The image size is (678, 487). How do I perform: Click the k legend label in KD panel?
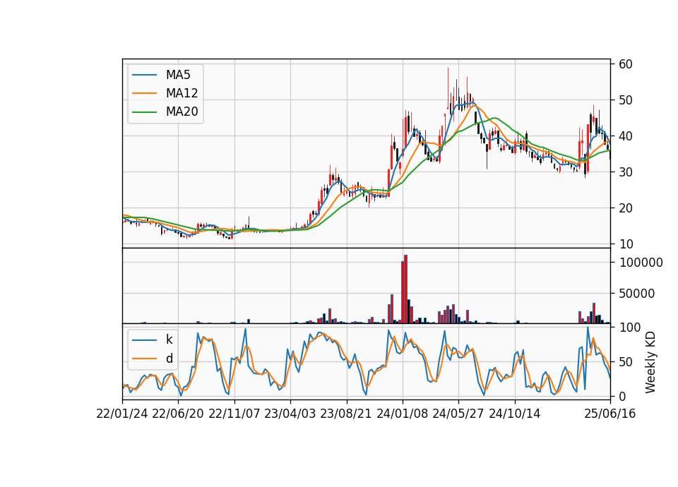point(169,339)
